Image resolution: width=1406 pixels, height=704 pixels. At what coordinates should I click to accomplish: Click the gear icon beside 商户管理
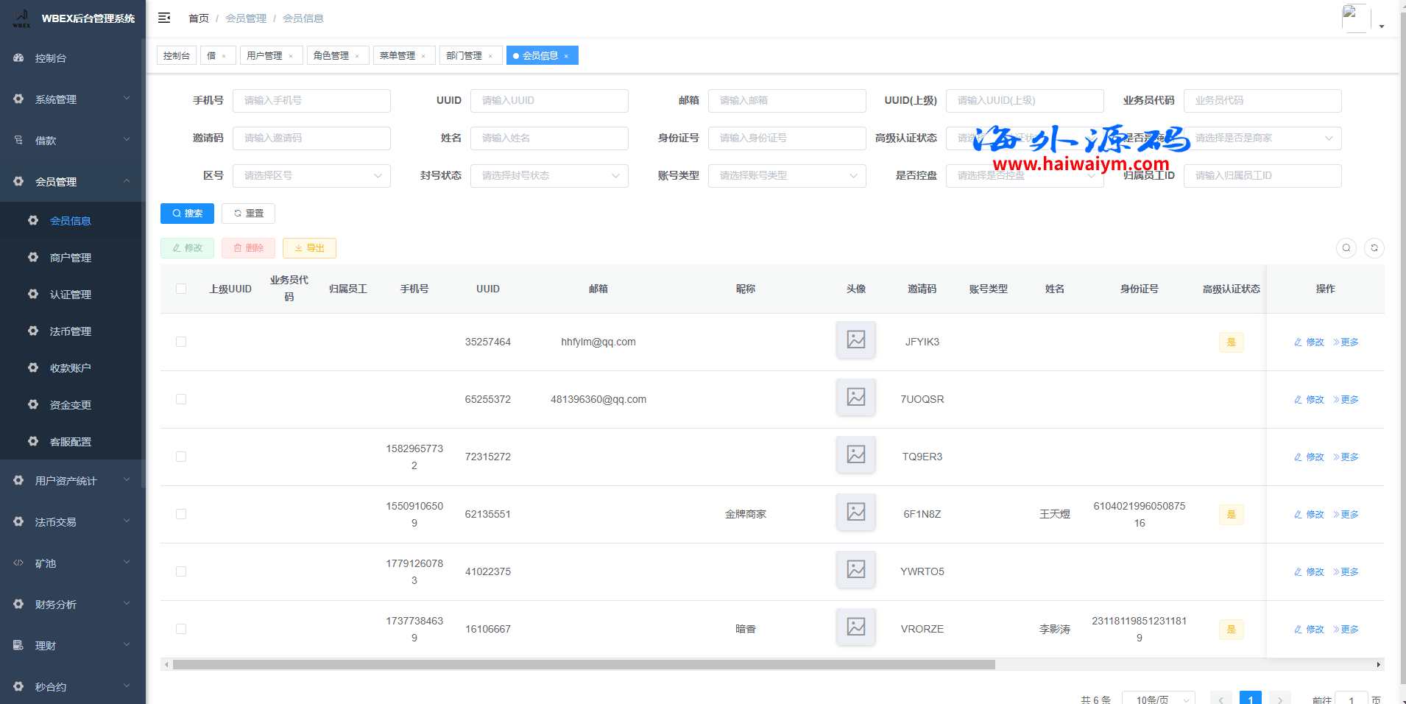(x=33, y=257)
